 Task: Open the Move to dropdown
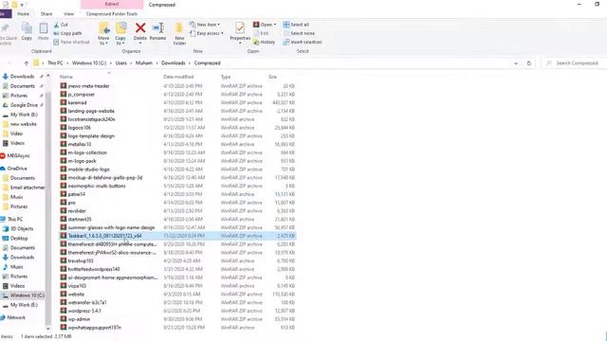click(103, 33)
